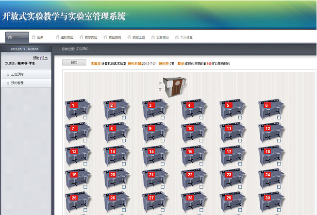Expand the 预约管理 sidebar item
Image resolution: width=317 pixels, height=215 pixels.
tap(17, 83)
